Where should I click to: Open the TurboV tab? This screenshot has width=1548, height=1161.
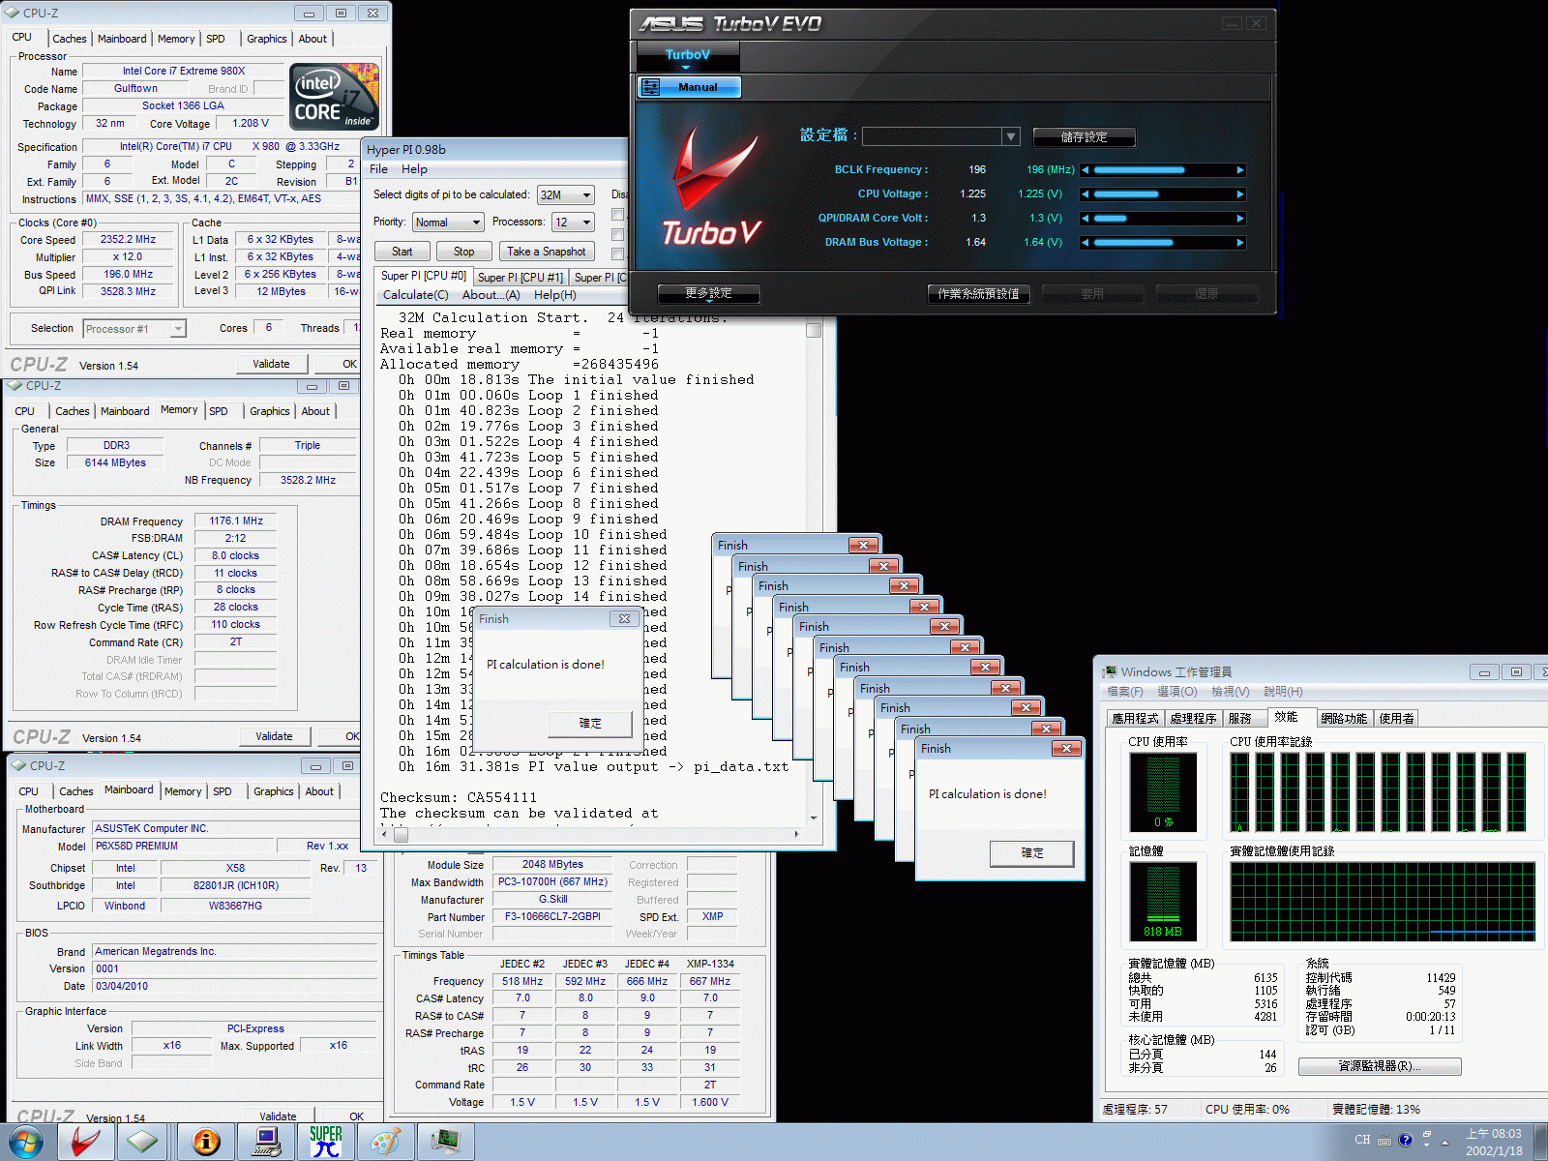pyautogui.click(x=688, y=55)
